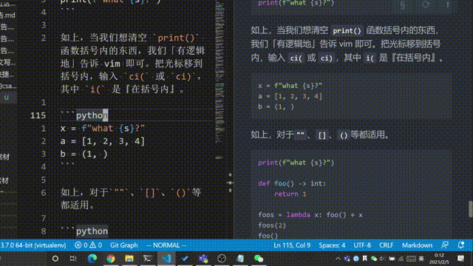Click ```python on editor line 8
The width and height of the screenshot is (473, 266).
click(x=84, y=231)
